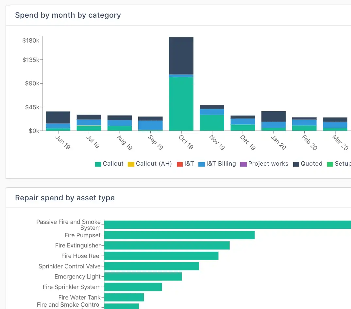Screen dimensions: 351x309
Task: Click the Quoted segment of the Jan 20 bar
Action: click(274, 117)
